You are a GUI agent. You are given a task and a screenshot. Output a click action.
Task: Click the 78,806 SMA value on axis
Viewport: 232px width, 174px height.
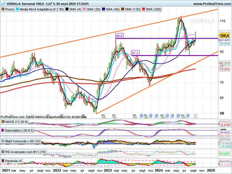[x=224, y=69]
